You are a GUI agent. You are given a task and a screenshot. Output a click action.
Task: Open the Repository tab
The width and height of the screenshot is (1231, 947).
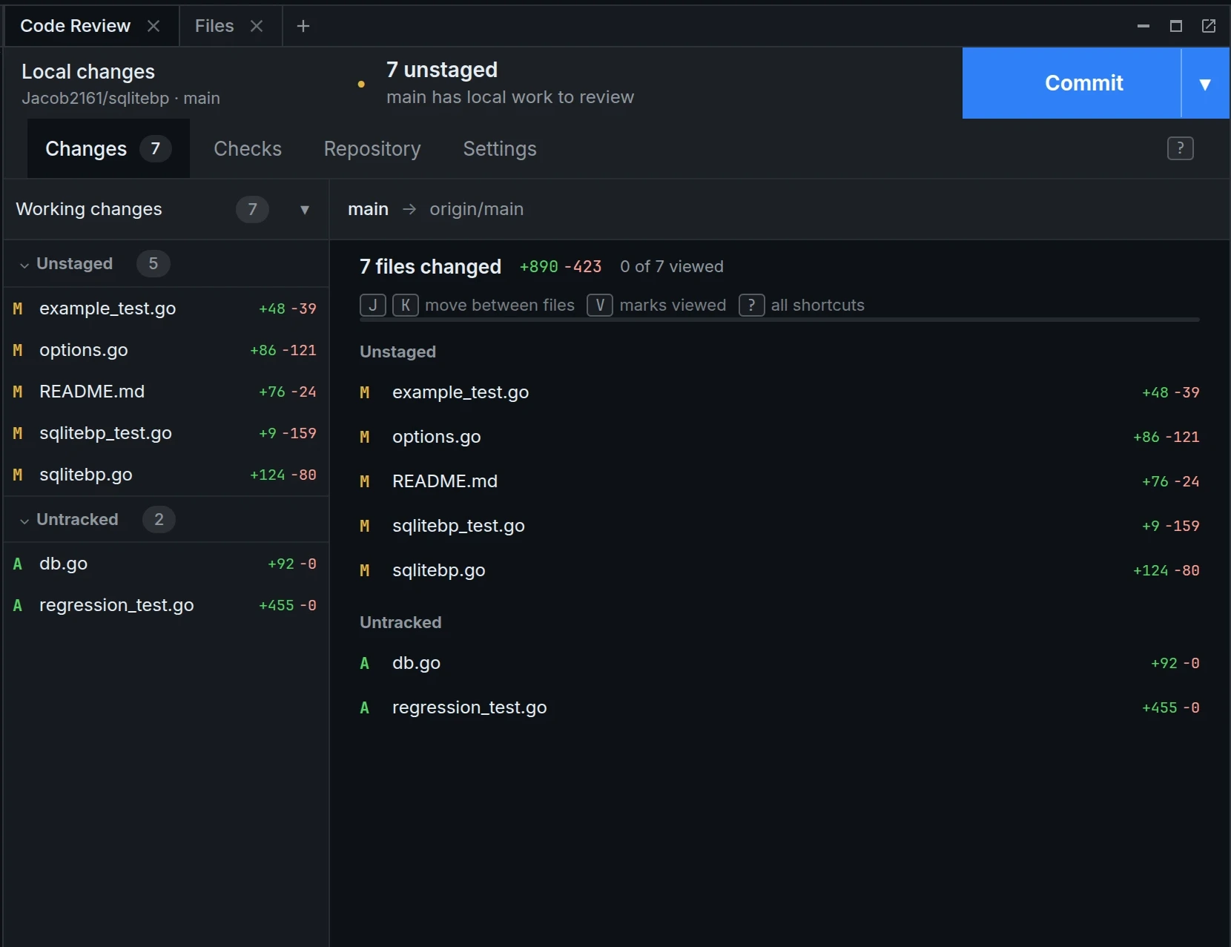click(372, 148)
